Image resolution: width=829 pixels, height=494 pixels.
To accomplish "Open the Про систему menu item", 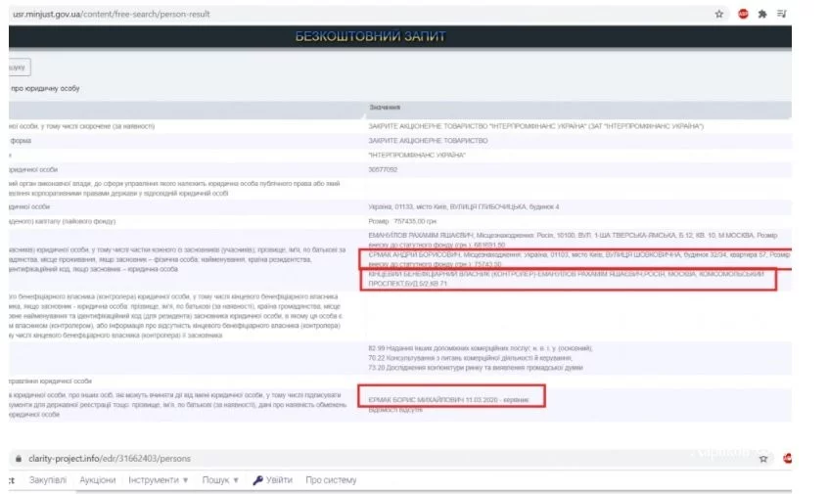I will (x=331, y=479).
